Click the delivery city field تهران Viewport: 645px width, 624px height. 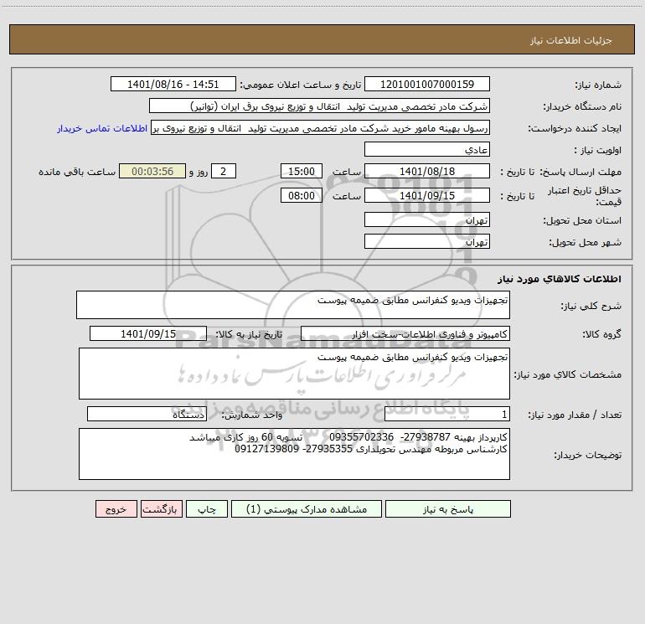click(x=427, y=241)
